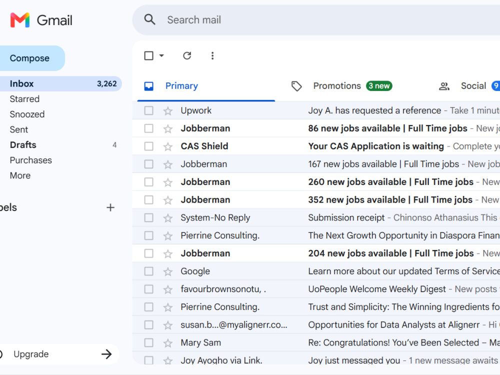This screenshot has height=375, width=500.
Task: Star the susan.b myalignerr email
Action: click(167, 325)
